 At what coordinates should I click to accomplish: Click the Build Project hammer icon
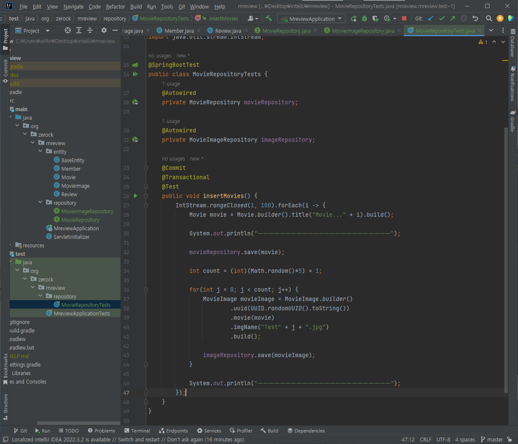coord(269,18)
